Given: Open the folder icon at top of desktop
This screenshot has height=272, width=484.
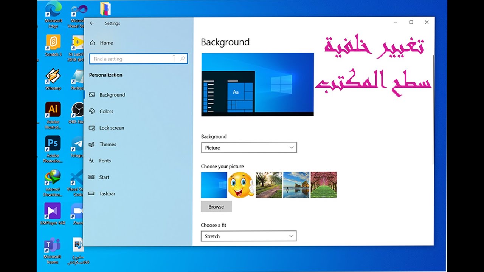Looking at the screenshot, I should click(x=105, y=8).
